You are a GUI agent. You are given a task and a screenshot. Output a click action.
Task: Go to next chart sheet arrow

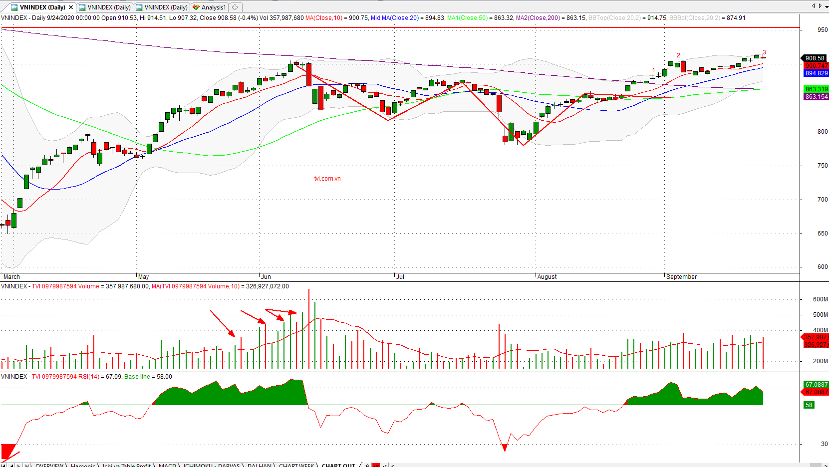click(19, 465)
